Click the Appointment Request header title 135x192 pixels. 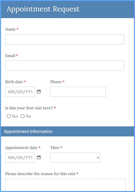(43, 9)
